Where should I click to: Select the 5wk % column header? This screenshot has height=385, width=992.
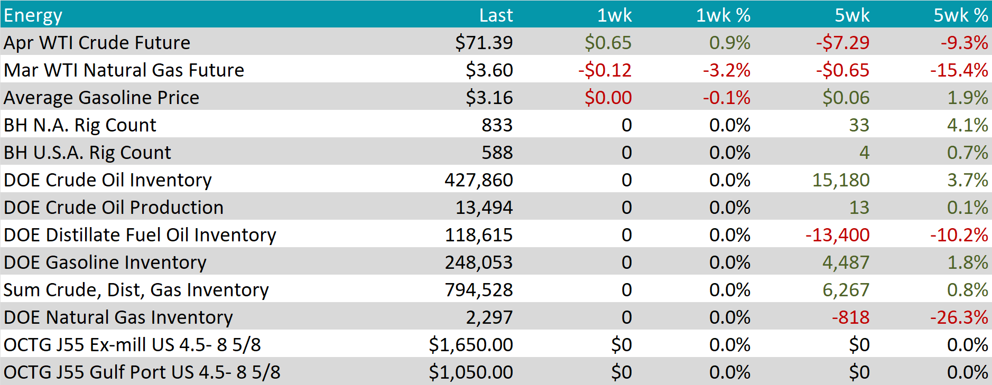(x=960, y=15)
